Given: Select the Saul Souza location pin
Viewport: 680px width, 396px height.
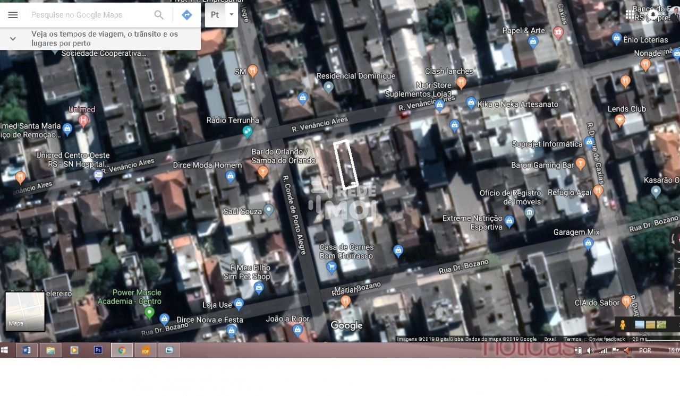Looking at the screenshot, I should tap(269, 210).
